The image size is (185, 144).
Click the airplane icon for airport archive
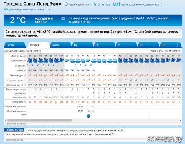click(5, 9)
